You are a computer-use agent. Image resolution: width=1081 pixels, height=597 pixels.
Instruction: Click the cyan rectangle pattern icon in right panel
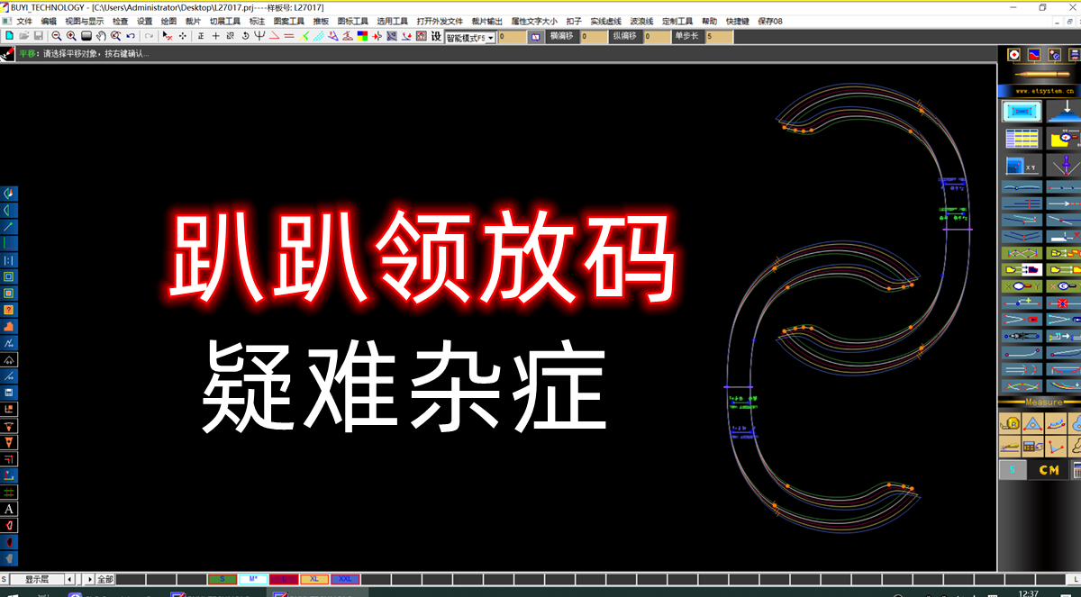(1022, 111)
